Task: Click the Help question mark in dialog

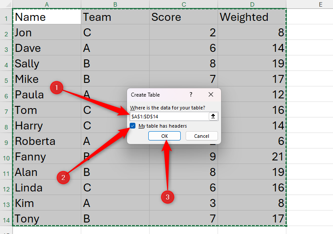Action: 191,95
